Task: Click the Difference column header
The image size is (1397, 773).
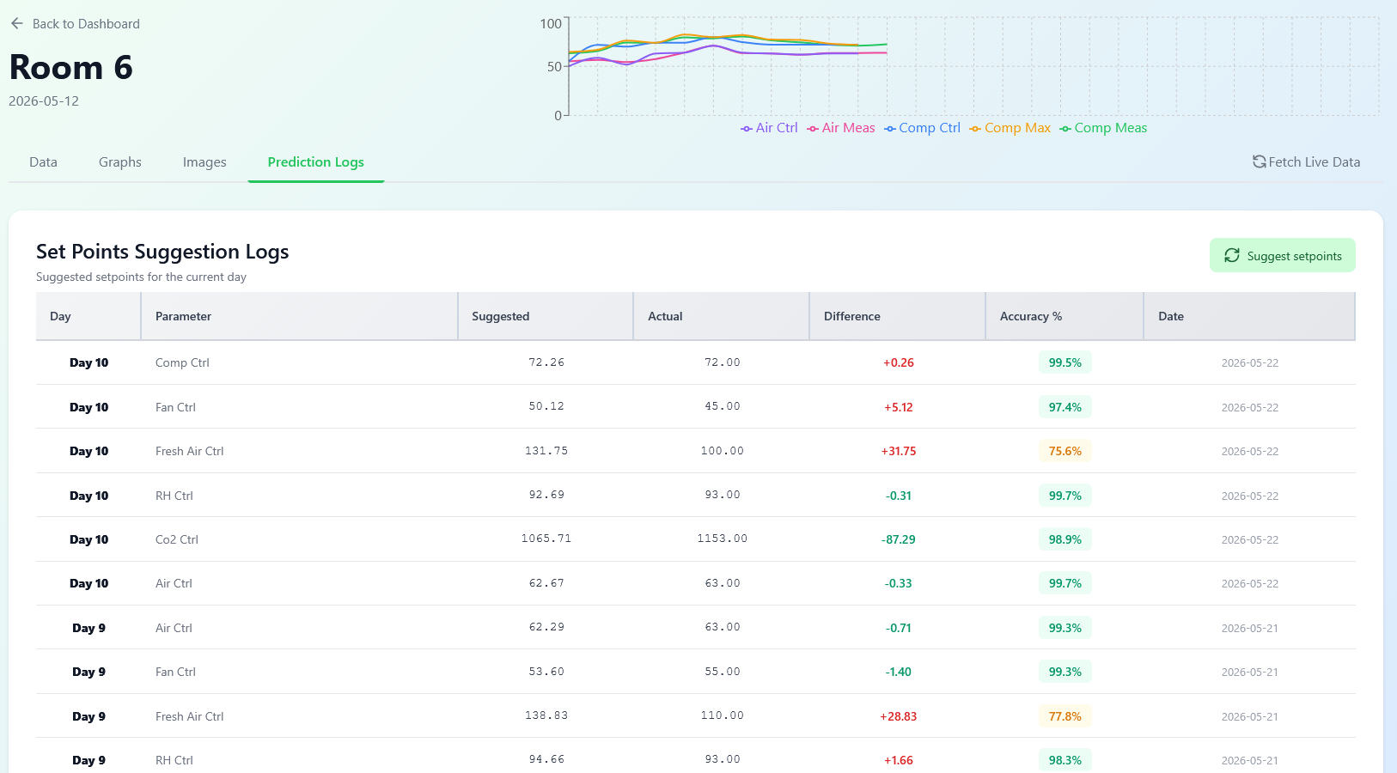Action: (897, 316)
